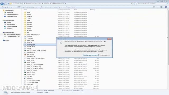The width and height of the screenshot is (169, 95).
Task: Close the 'Внимание!' warning dialog
Action: (x=109, y=39)
